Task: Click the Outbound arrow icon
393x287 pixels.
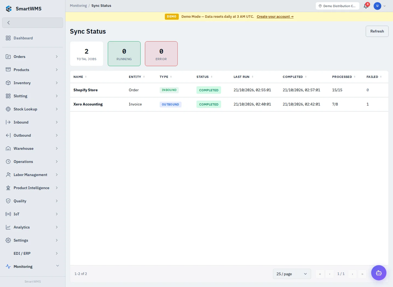Action: pyautogui.click(x=8, y=135)
